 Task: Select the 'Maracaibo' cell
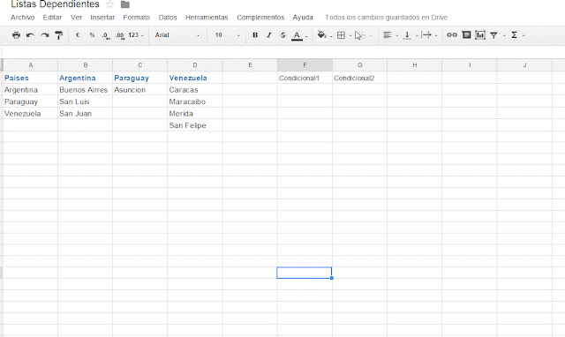[x=195, y=101]
